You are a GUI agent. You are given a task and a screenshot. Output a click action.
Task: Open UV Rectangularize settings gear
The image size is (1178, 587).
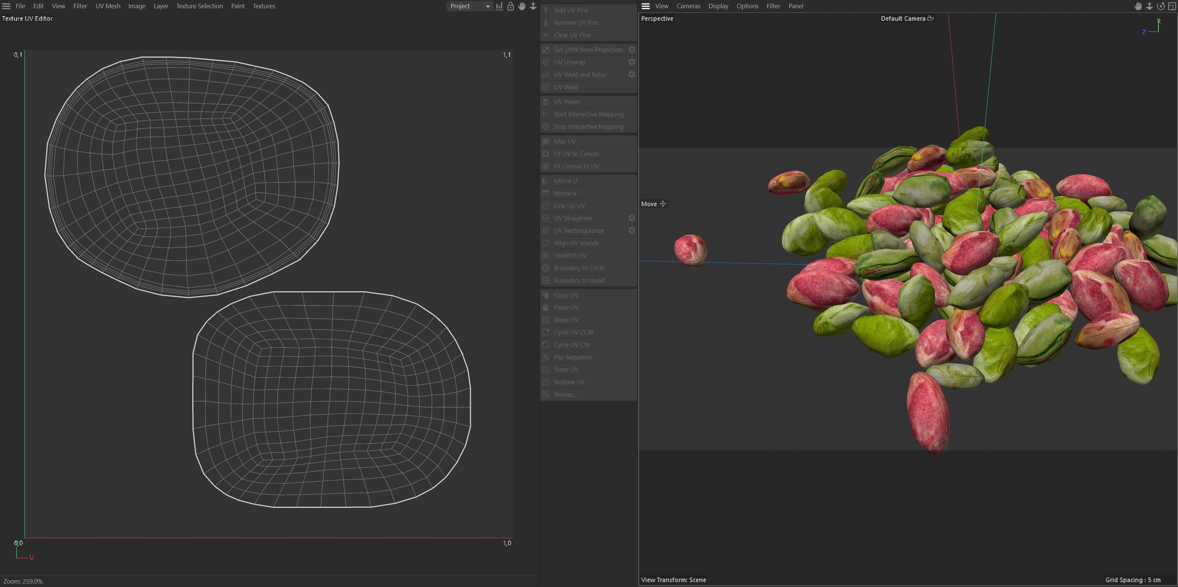pos(631,231)
